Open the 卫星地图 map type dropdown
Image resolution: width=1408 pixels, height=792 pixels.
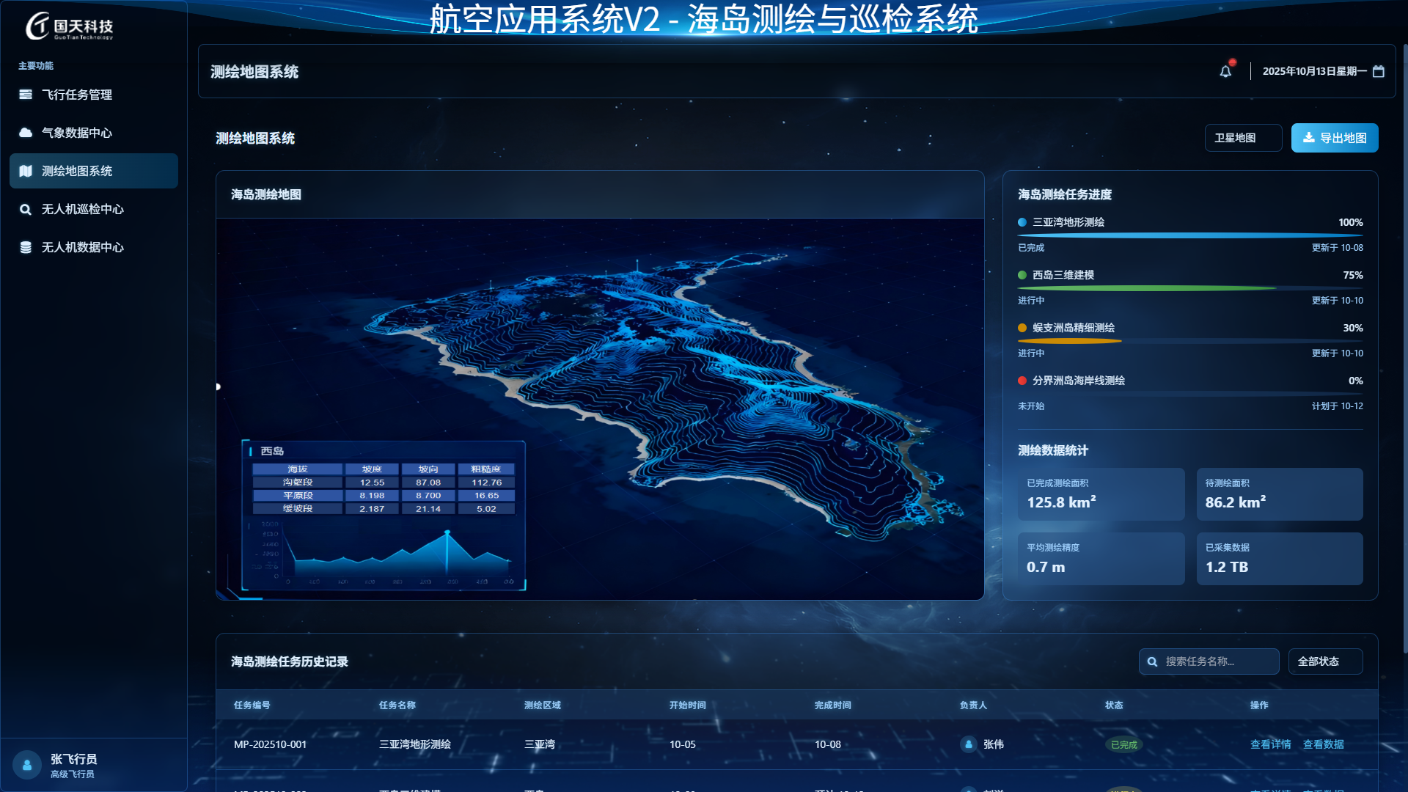(1243, 138)
